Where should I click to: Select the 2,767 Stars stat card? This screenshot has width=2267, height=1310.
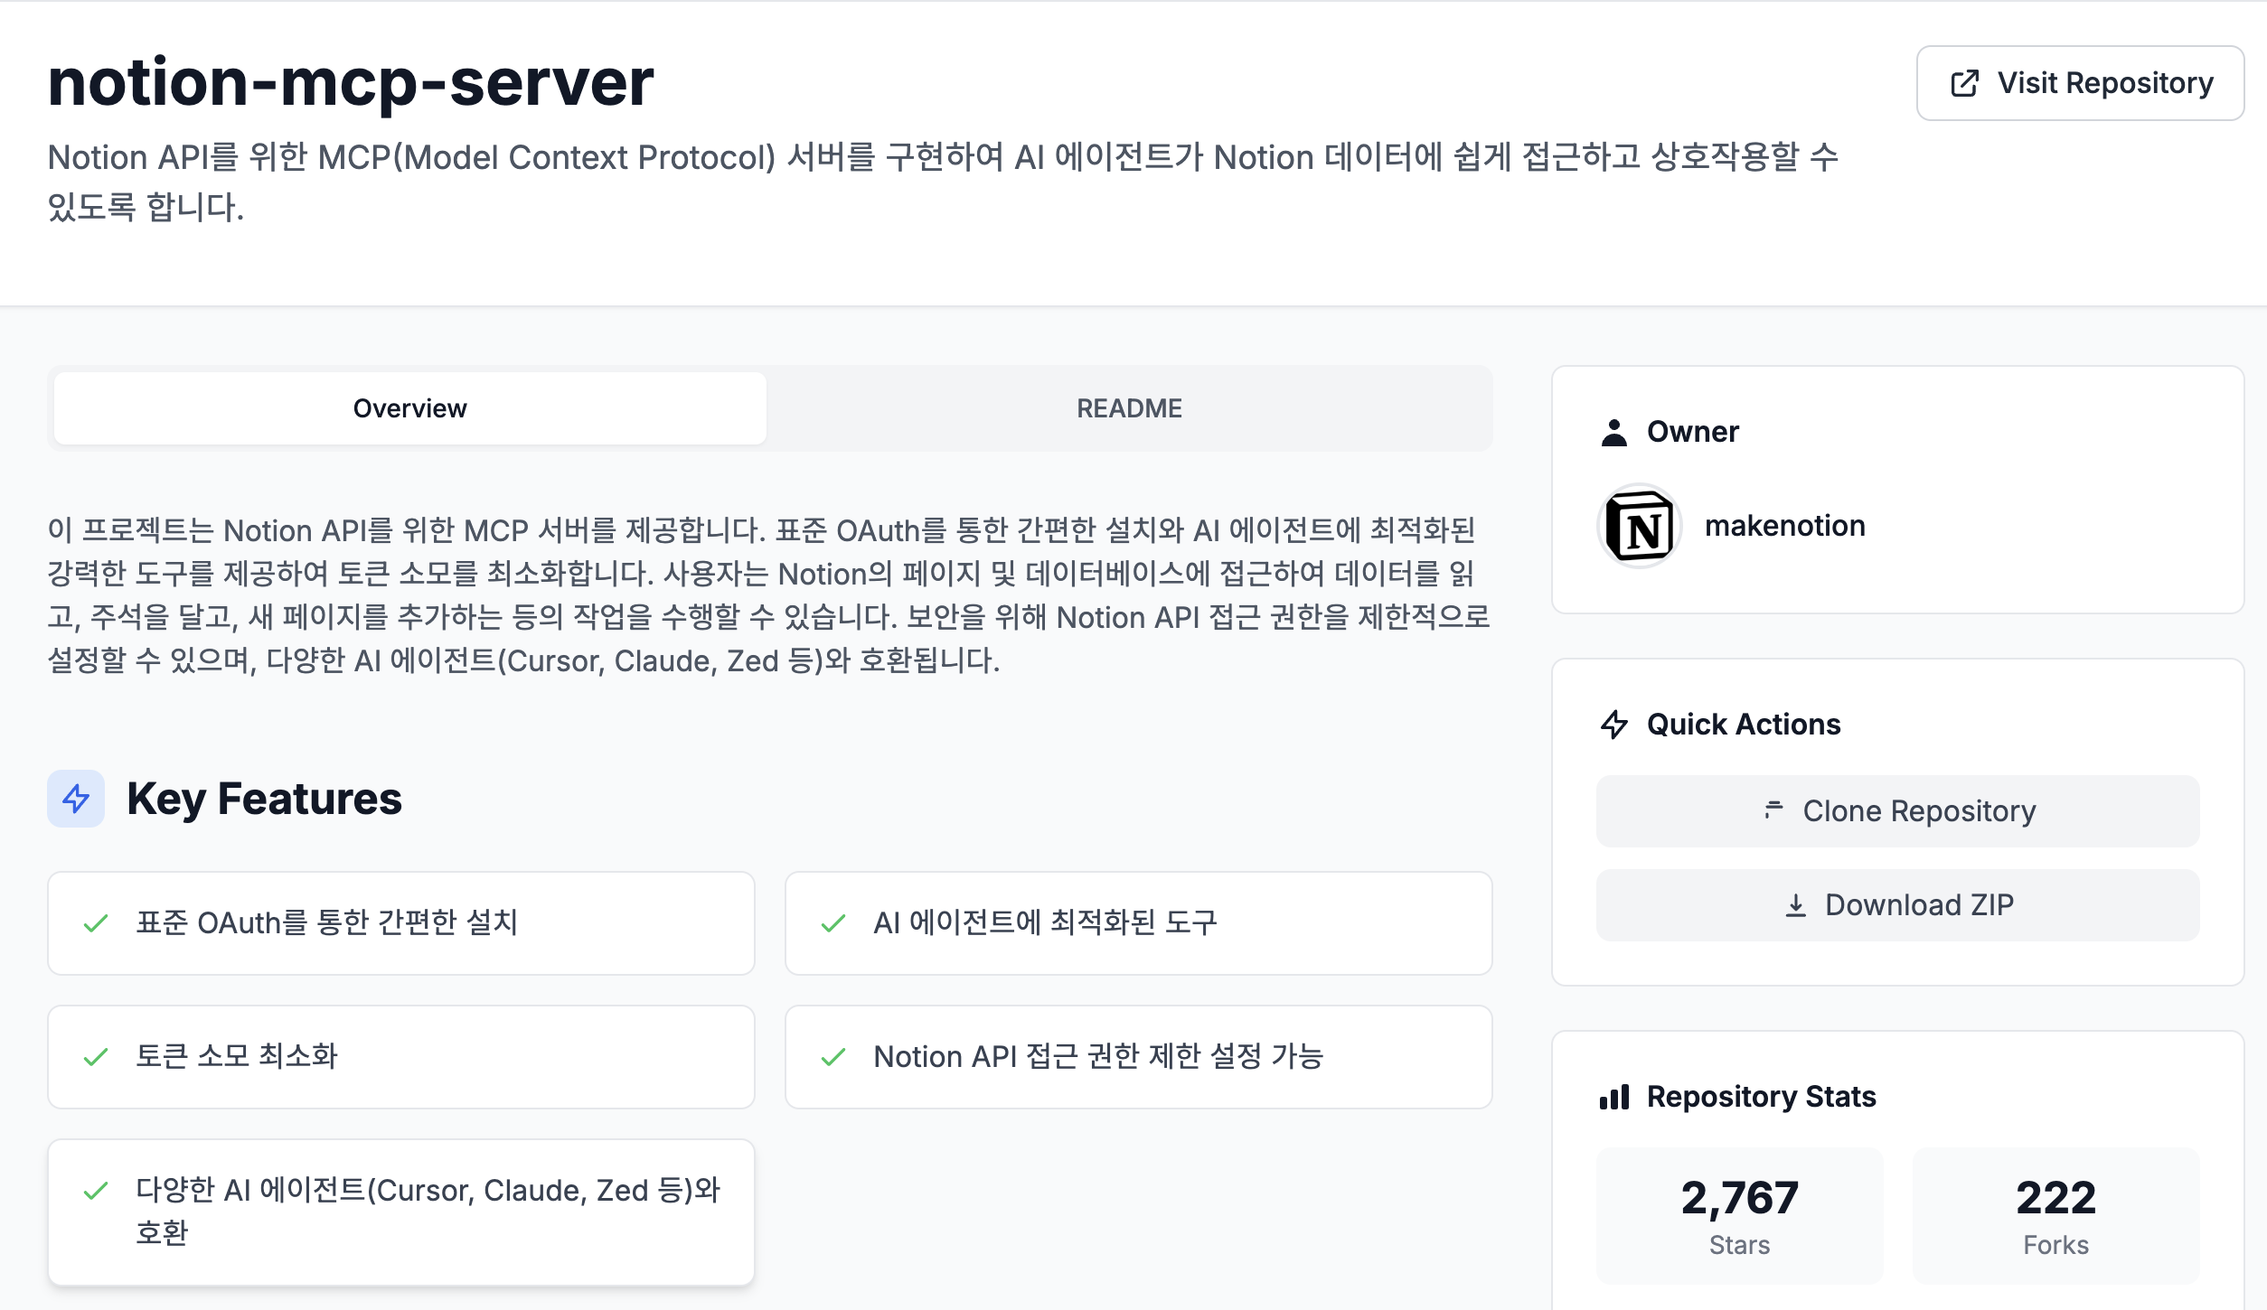(1739, 1216)
